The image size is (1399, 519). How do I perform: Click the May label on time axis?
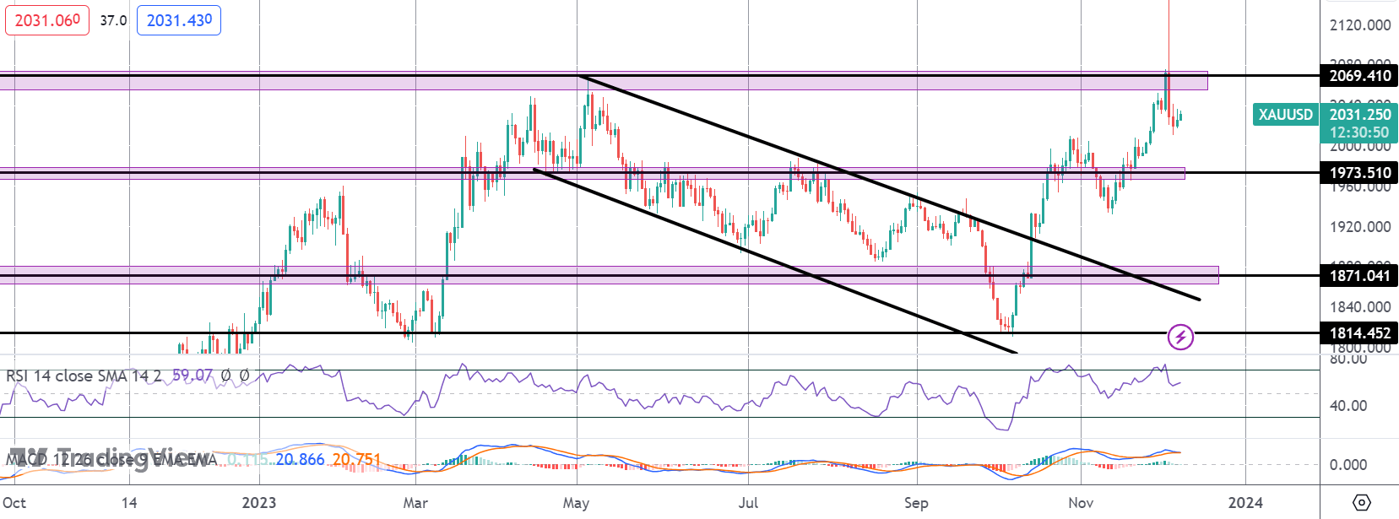point(576,503)
